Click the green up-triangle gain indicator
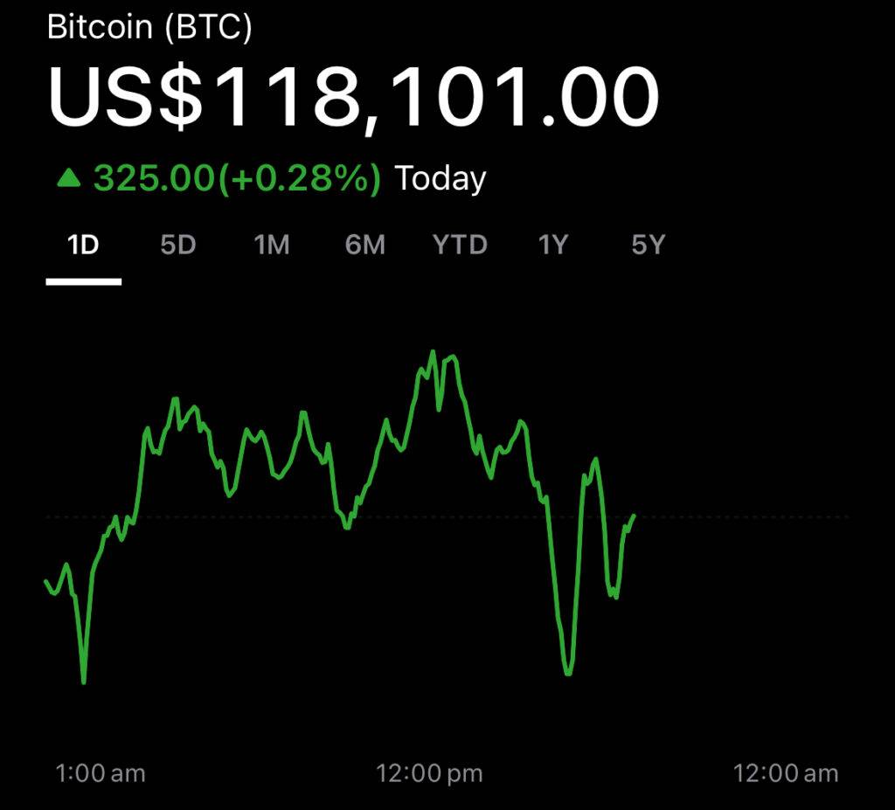The width and height of the screenshot is (895, 810). [x=68, y=179]
